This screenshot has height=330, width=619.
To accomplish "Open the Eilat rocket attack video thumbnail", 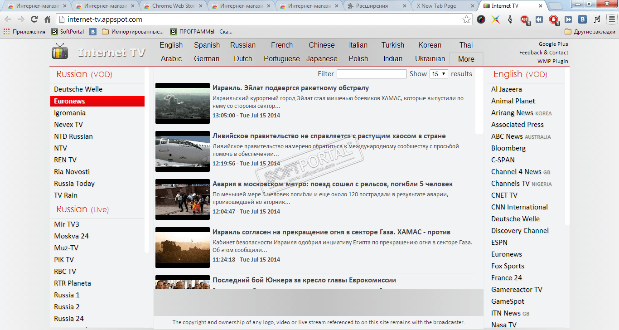I will click(x=183, y=103).
